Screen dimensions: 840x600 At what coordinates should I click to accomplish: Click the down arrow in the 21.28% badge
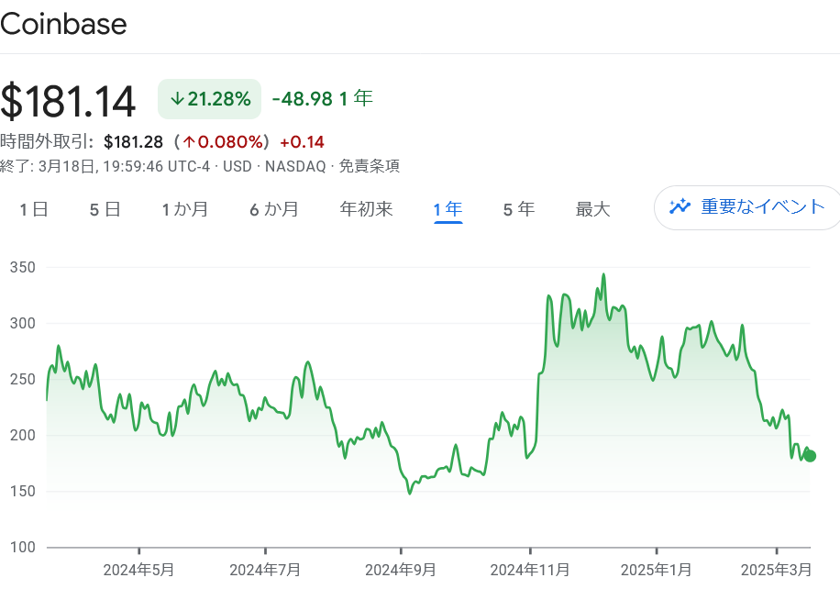[x=177, y=99]
